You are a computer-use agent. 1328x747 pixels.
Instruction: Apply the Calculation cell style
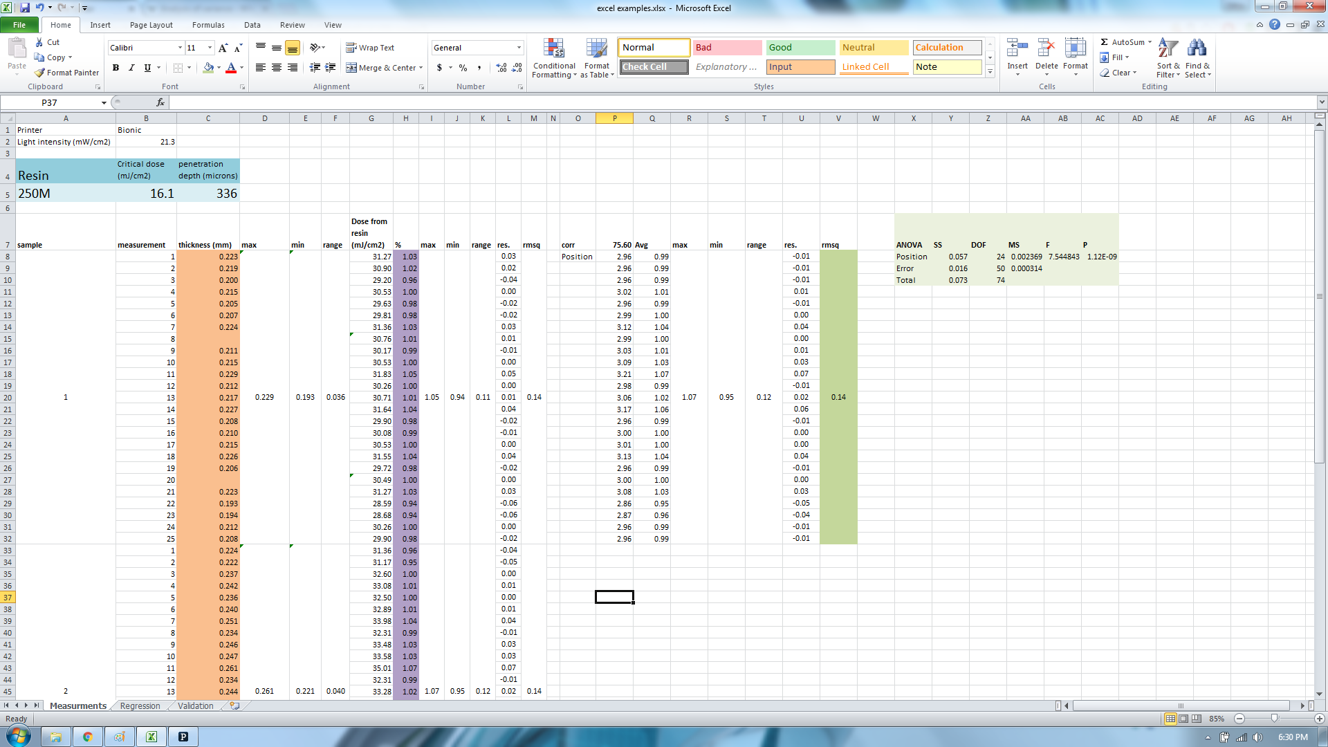point(947,48)
